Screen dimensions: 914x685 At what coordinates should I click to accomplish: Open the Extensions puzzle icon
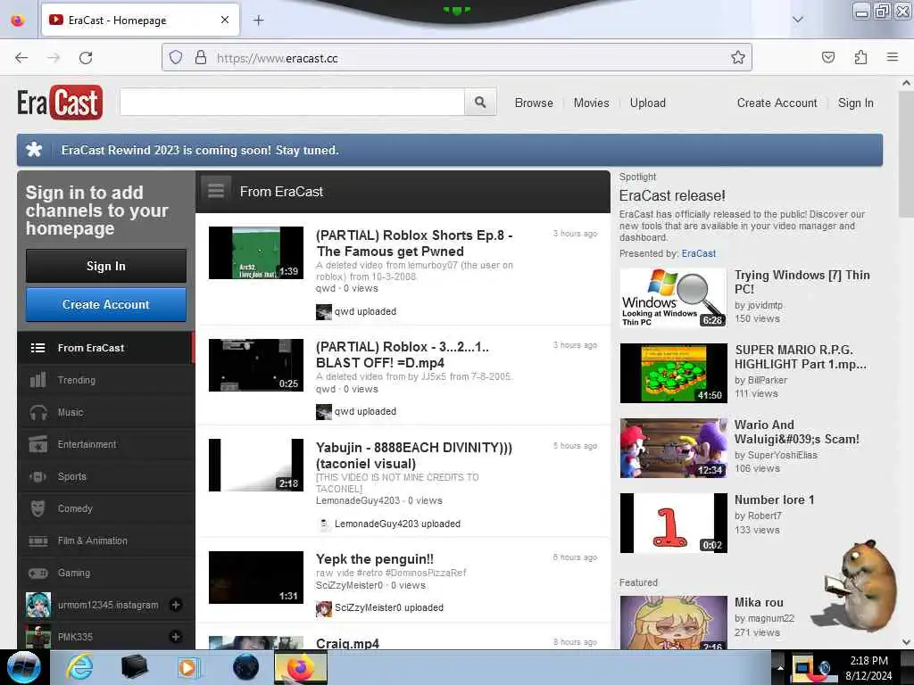tap(860, 58)
